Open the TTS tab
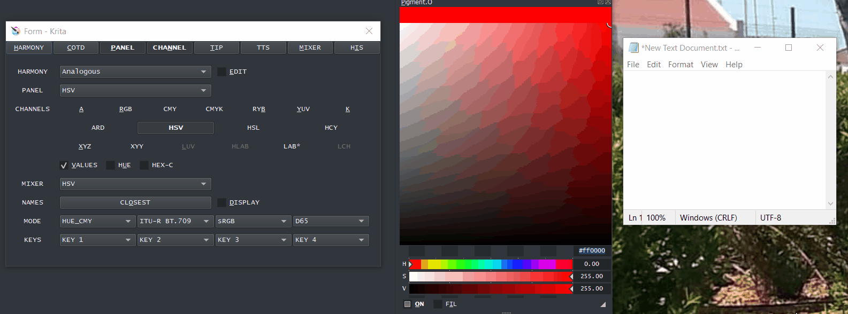The image size is (848, 314). pyautogui.click(x=263, y=48)
